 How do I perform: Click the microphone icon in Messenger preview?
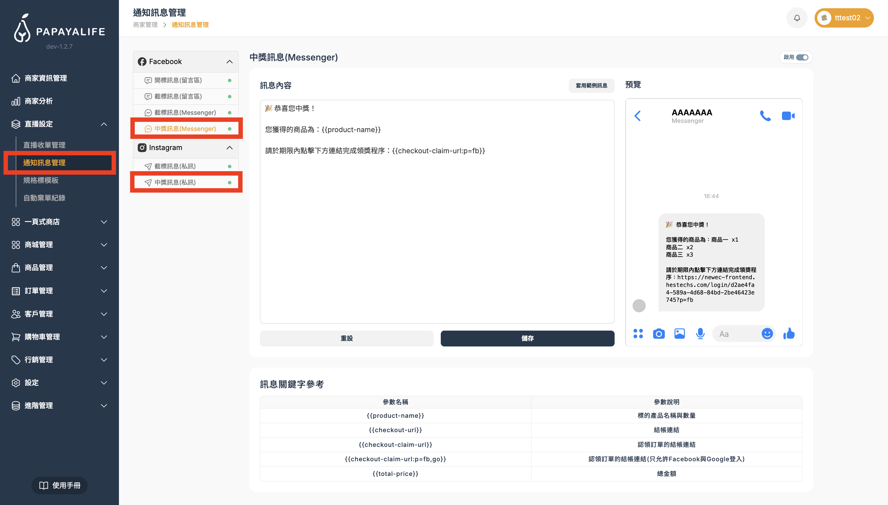coord(700,333)
